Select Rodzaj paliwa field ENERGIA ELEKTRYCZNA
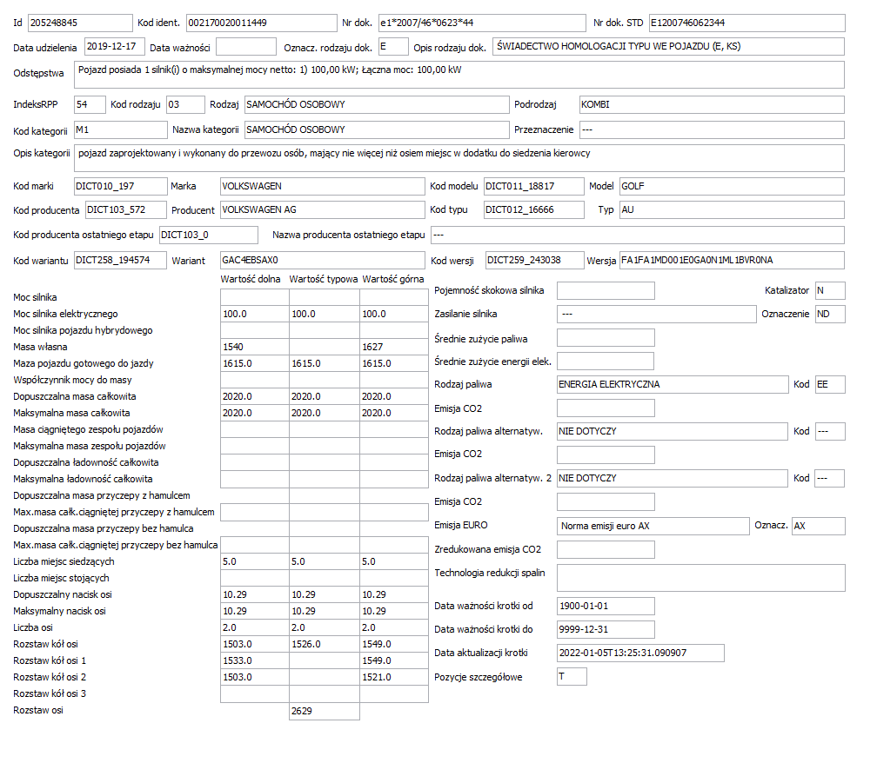The width and height of the screenshot is (877, 763). (x=673, y=384)
